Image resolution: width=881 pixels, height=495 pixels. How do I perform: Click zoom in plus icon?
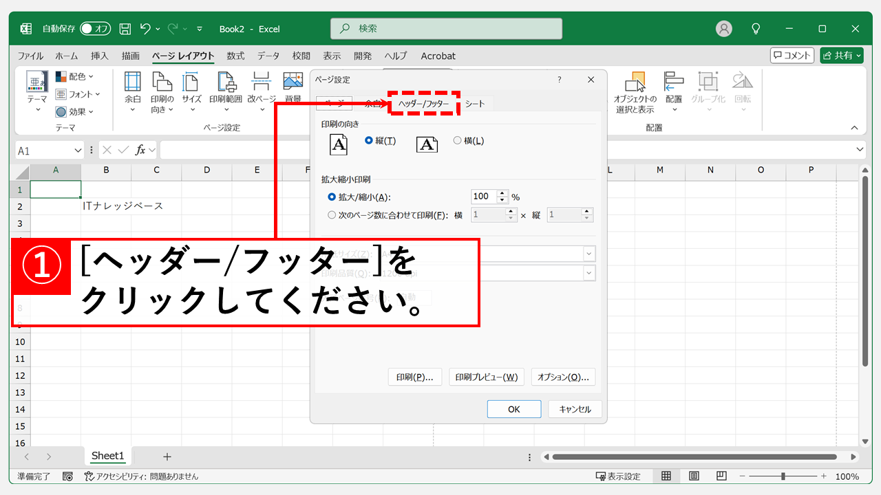(x=823, y=476)
